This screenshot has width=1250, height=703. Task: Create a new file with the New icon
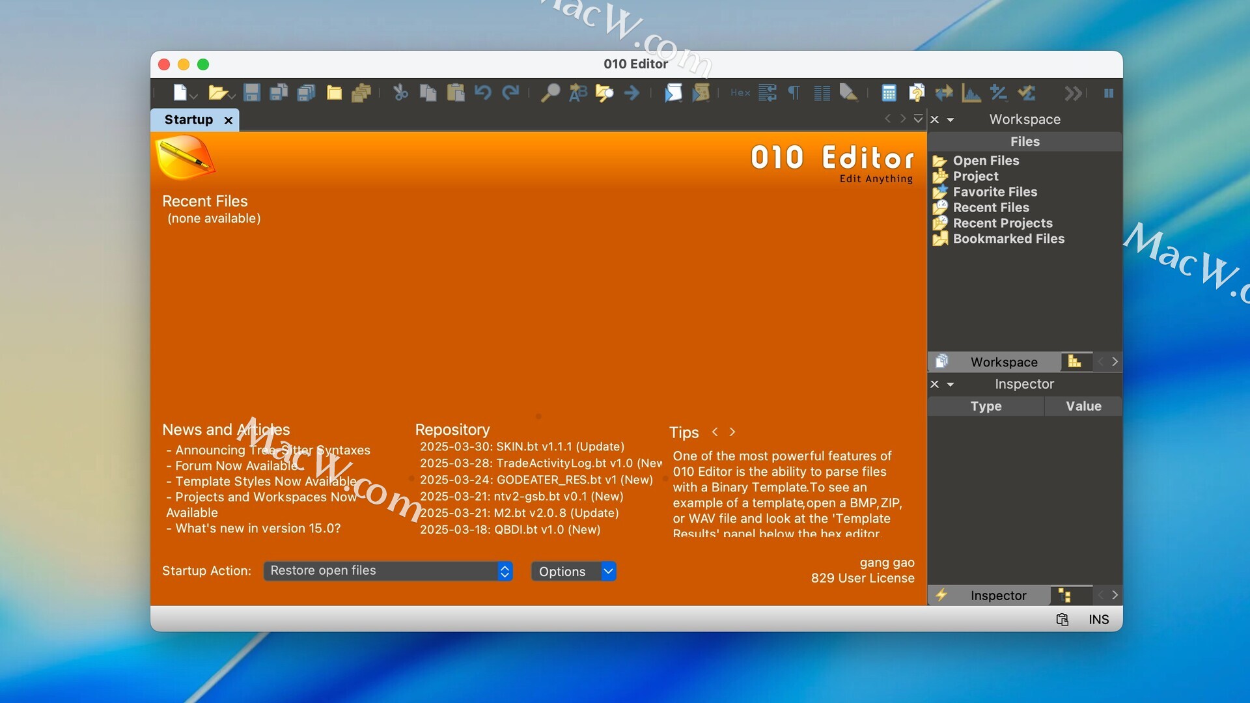[x=180, y=93]
